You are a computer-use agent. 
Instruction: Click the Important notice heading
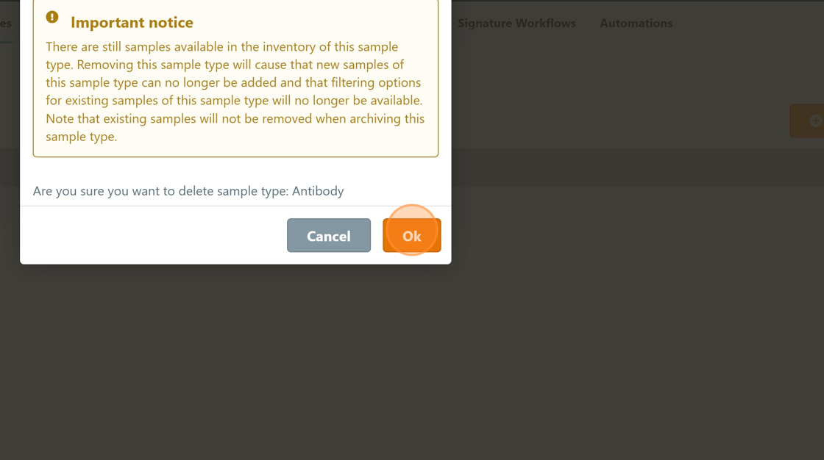132,23
